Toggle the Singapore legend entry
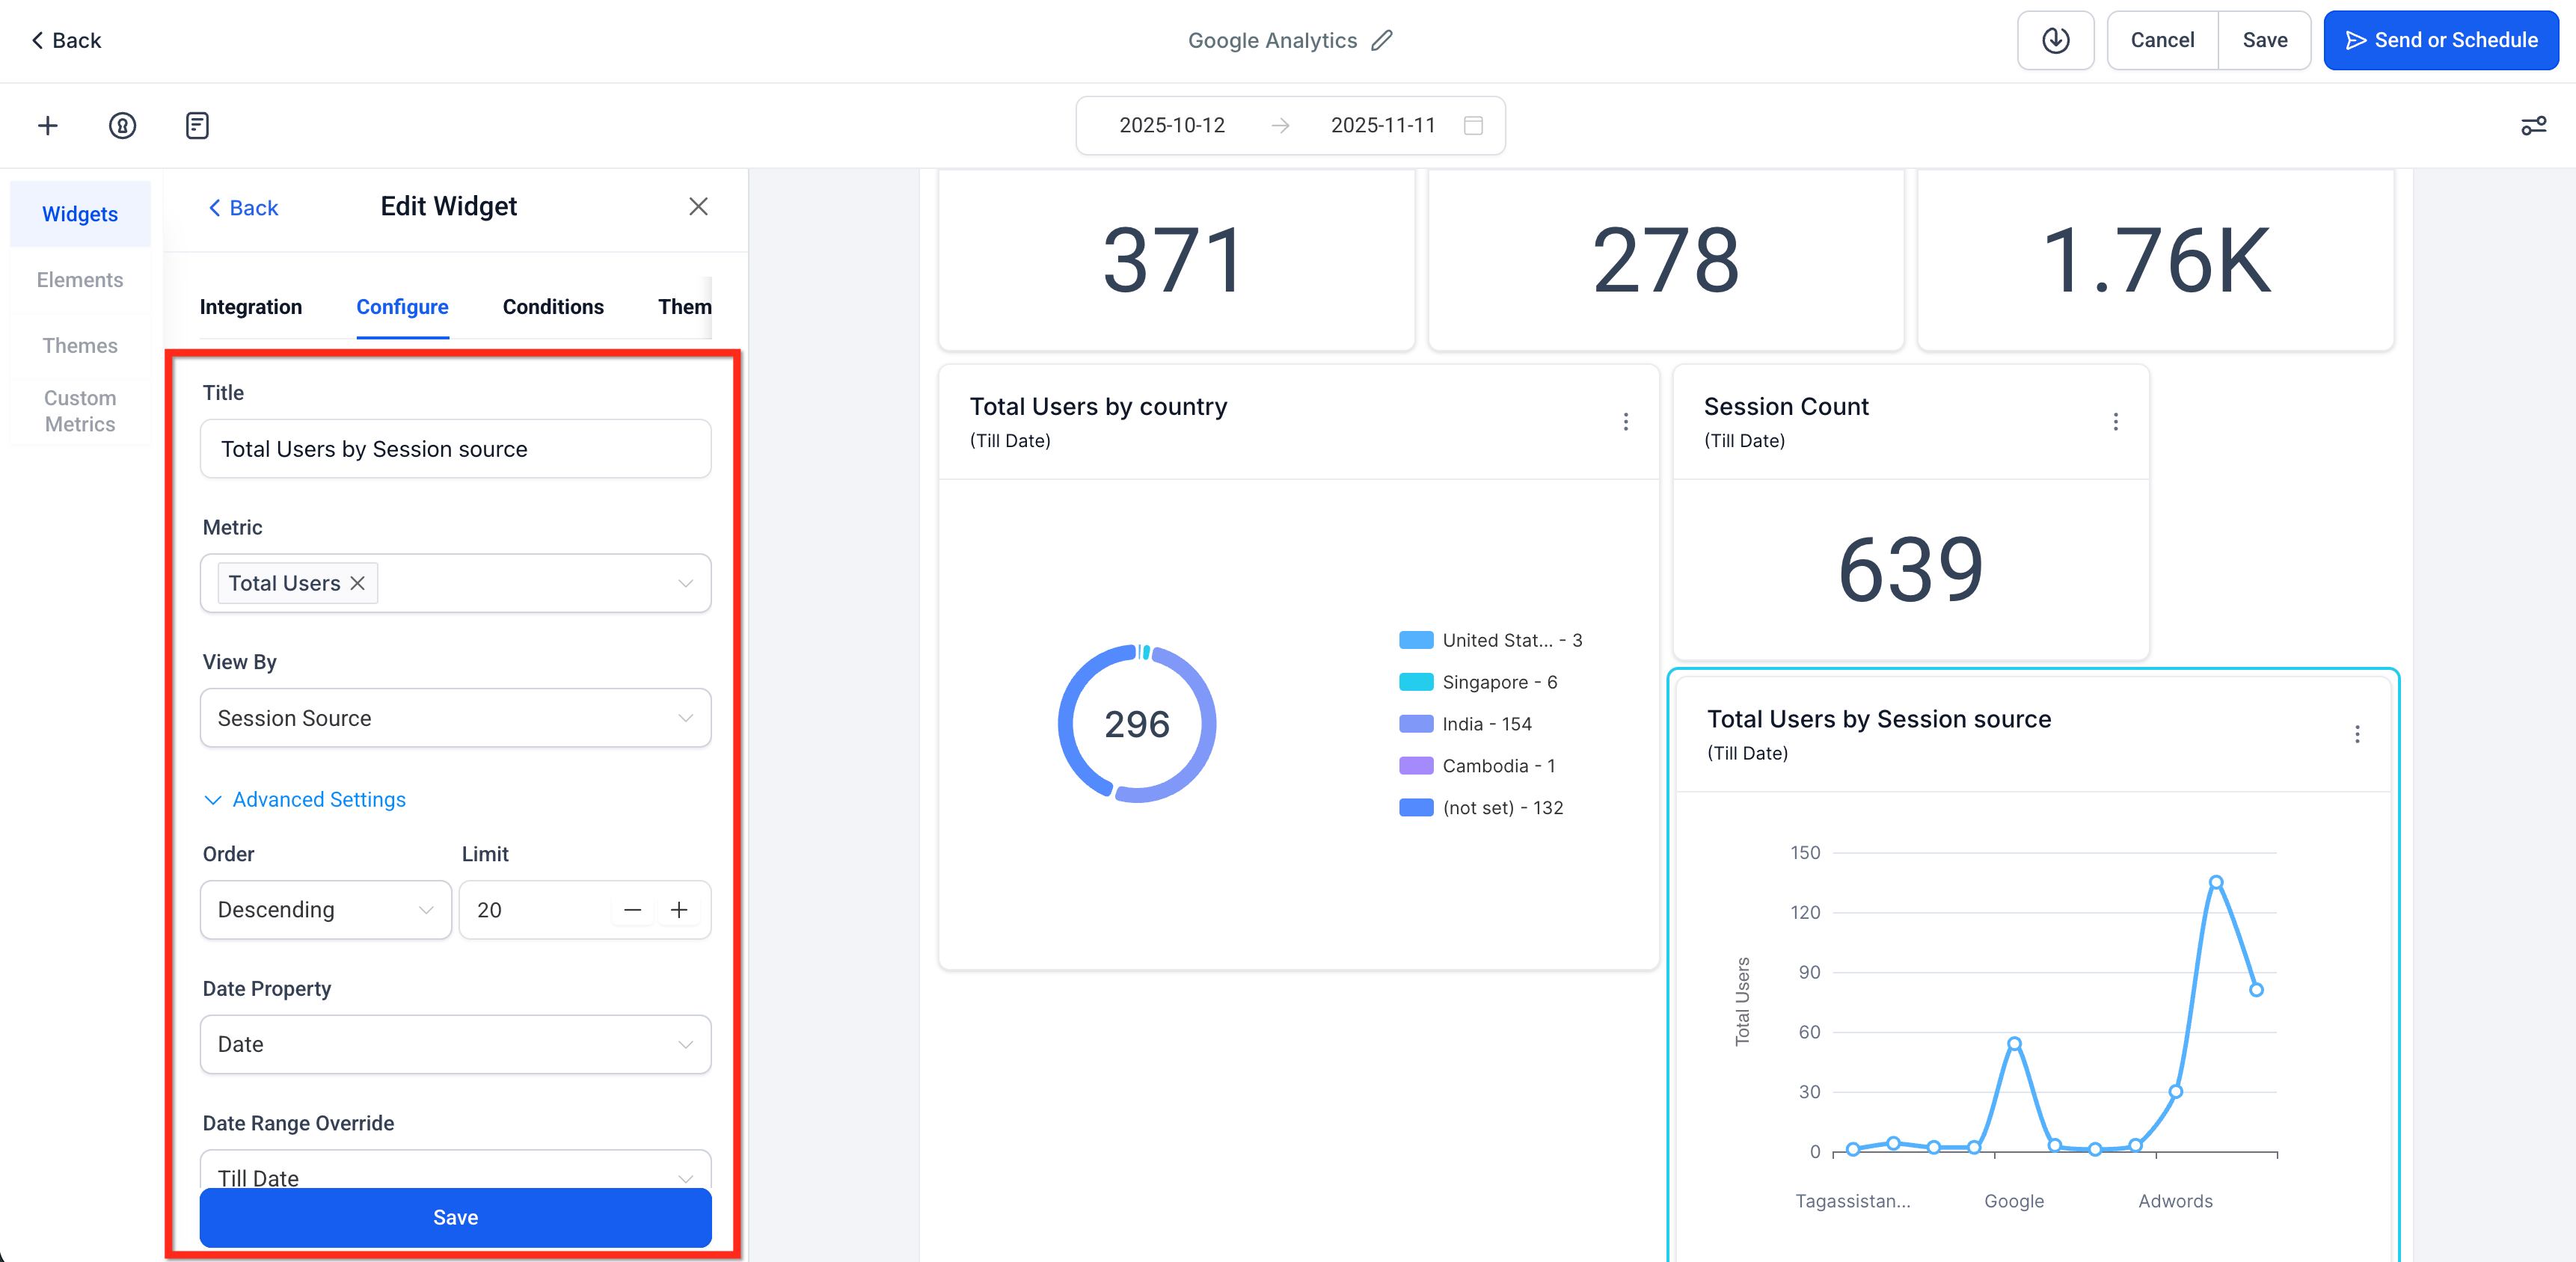2576x1262 pixels. tap(1498, 683)
